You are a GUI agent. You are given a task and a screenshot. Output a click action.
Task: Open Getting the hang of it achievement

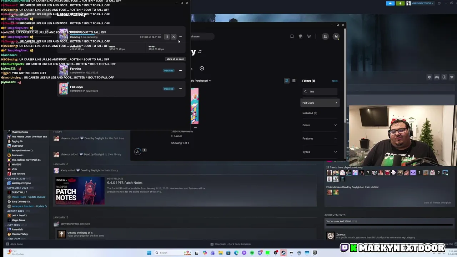coord(80,233)
